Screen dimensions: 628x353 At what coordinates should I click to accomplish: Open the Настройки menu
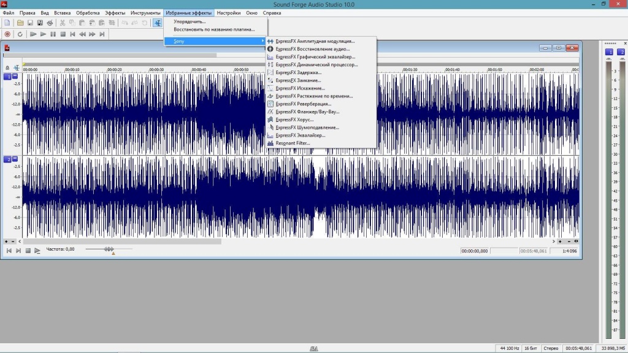click(x=229, y=13)
